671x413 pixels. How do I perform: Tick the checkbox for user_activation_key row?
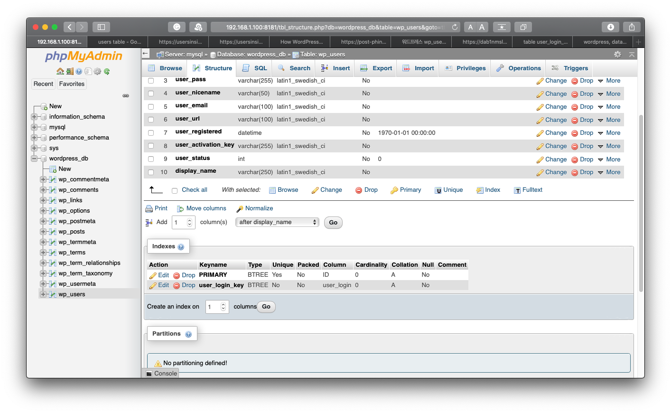151,146
